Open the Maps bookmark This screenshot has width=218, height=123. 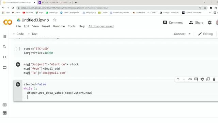point(40,13)
